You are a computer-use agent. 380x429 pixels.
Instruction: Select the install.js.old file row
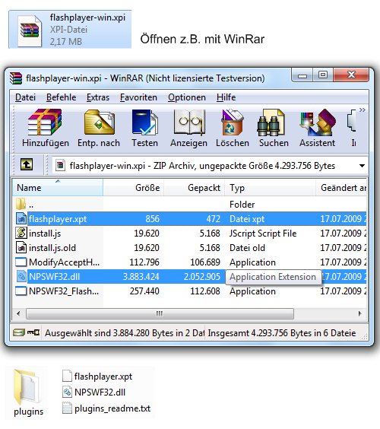point(189,248)
